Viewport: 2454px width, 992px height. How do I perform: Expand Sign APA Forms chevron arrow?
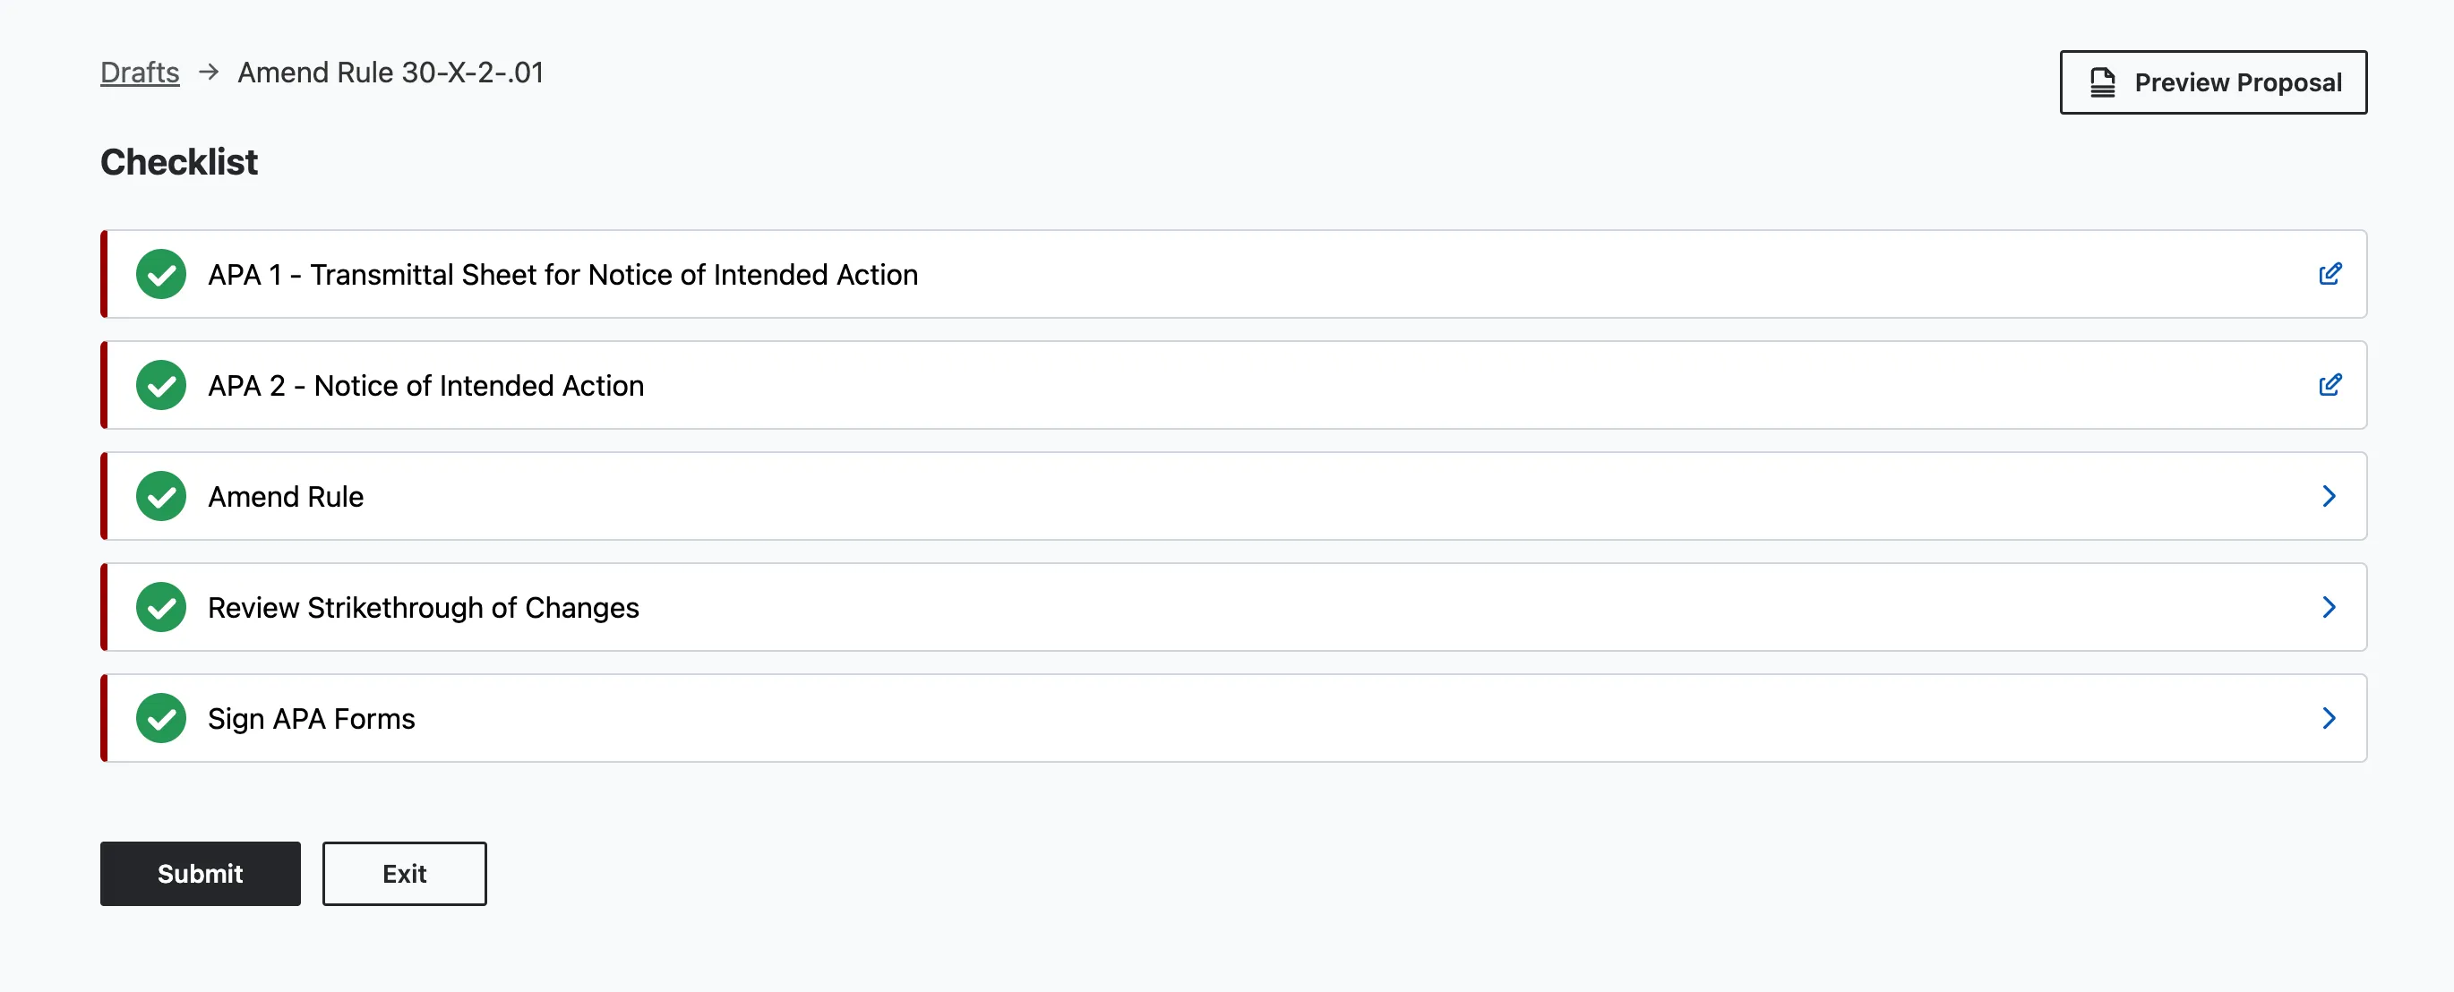click(x=2329, y=719)
